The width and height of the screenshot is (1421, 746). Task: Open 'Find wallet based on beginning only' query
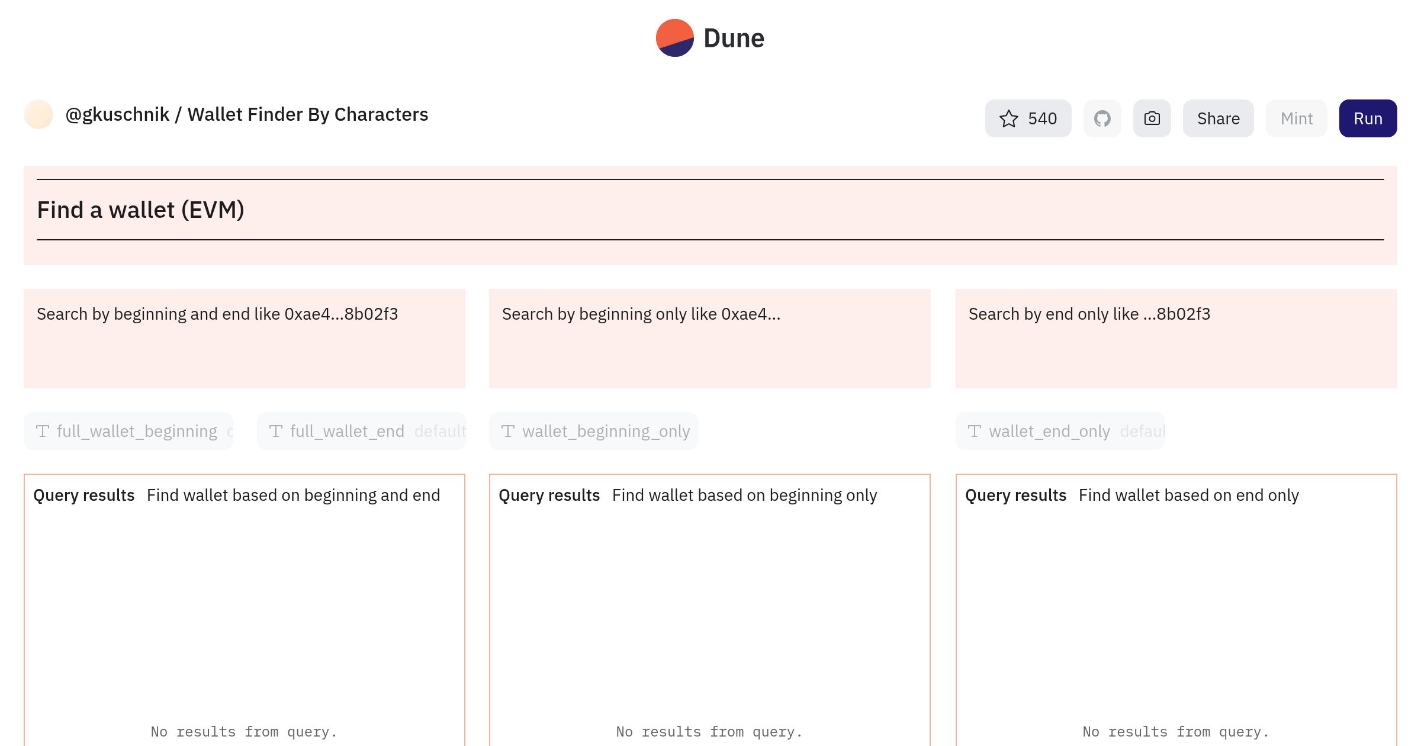744,495
